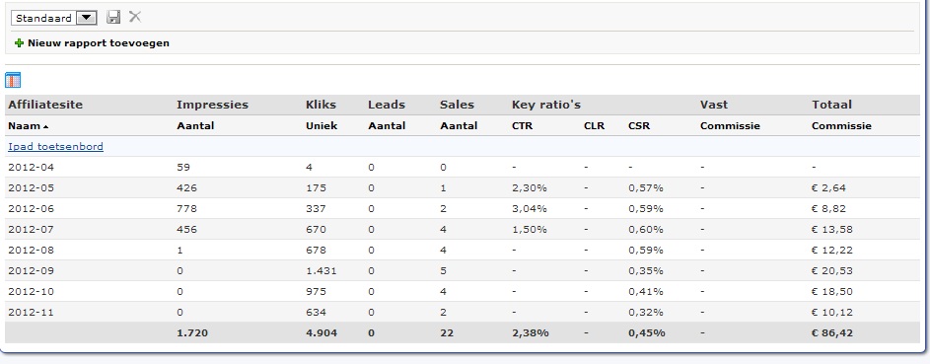Select the 2012-08 row label

31,251
